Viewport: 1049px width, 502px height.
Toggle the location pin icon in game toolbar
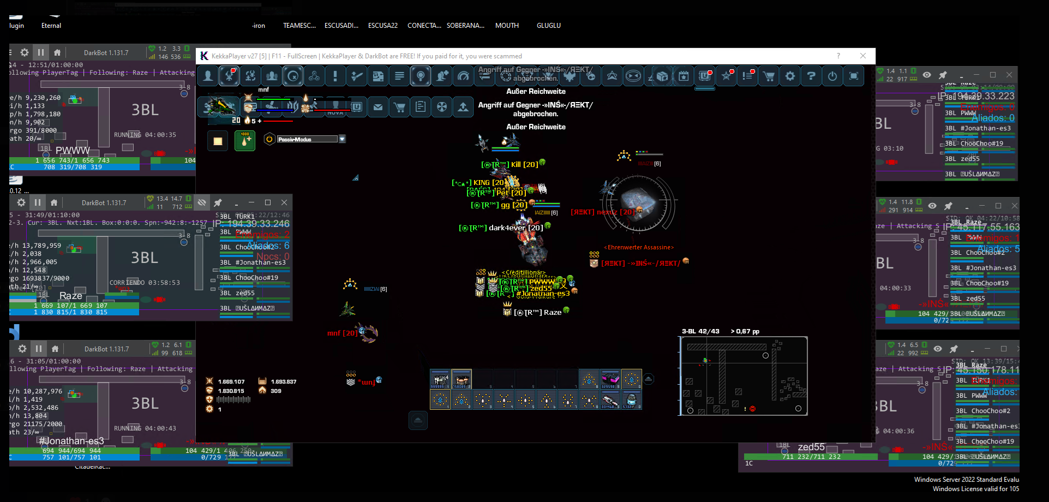421,76
